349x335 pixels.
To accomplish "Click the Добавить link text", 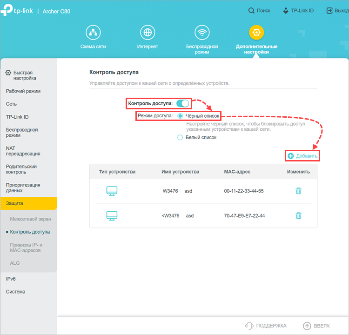I will [307, 156].
